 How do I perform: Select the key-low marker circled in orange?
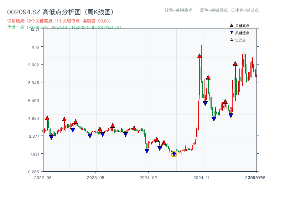(174, 154)
